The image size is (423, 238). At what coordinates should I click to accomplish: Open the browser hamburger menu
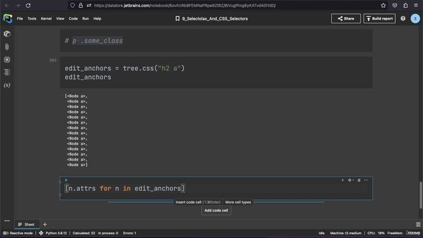click(x=416, y=5)
